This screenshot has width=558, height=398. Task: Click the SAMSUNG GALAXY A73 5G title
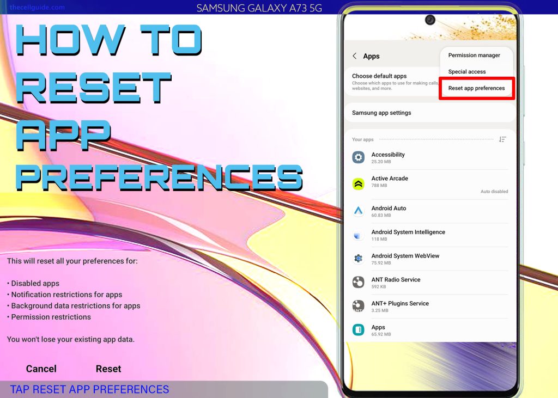[x=259, y=8]
